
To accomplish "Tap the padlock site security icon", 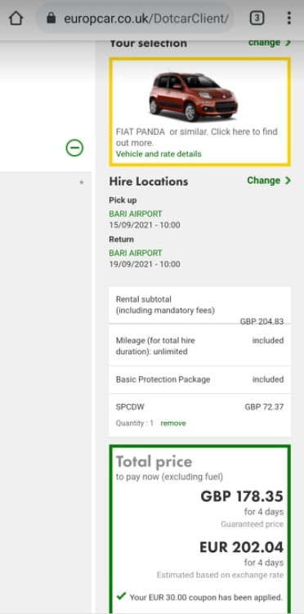I will click(51, 18).
